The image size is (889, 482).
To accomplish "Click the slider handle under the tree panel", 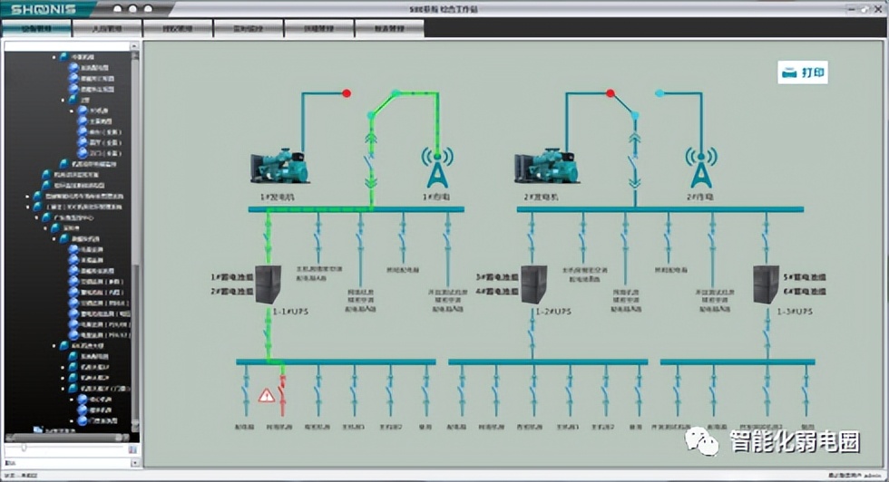I will point(24,448).
